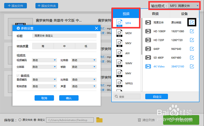Open the video 比特率 dropdown
Screen dimensions: 204x126
(x=84, y=60)
